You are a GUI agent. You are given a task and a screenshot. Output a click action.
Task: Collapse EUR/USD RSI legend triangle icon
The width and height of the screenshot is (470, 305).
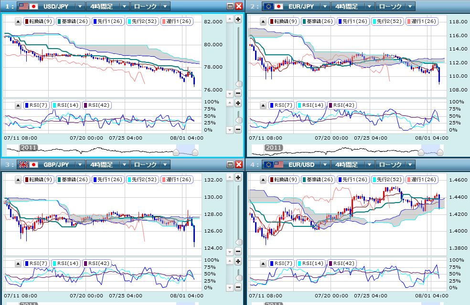(x=263, y=264)
